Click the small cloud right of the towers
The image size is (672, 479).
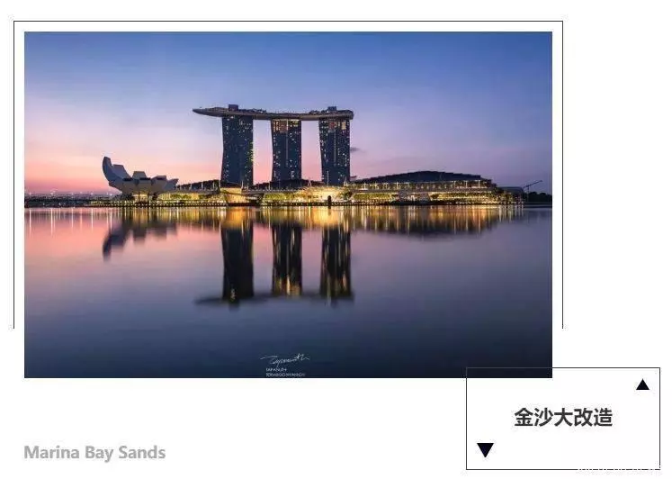point(355,149)
